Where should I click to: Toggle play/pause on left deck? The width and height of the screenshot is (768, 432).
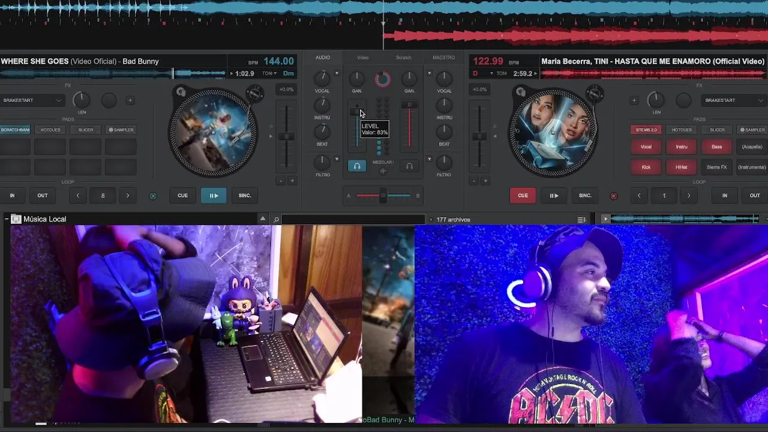point(214,196)
